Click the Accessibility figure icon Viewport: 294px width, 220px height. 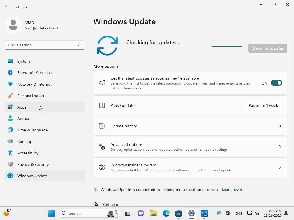[10, 153]
